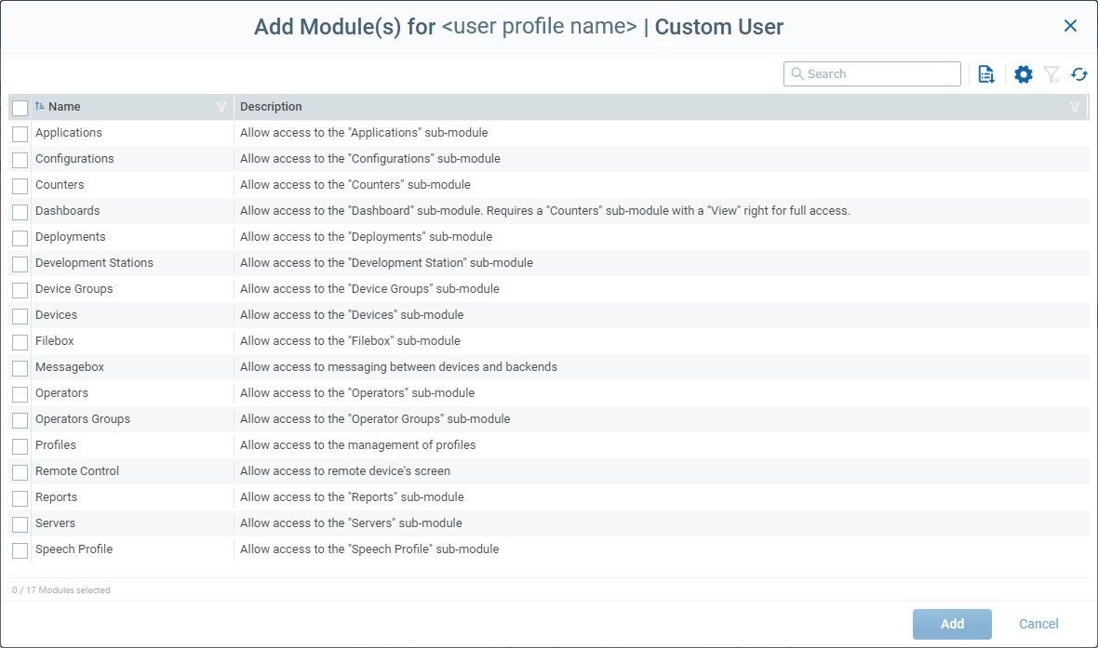Refresh the modules list
This screenshot has height=648, width=1098.
tap(1079, 73)
